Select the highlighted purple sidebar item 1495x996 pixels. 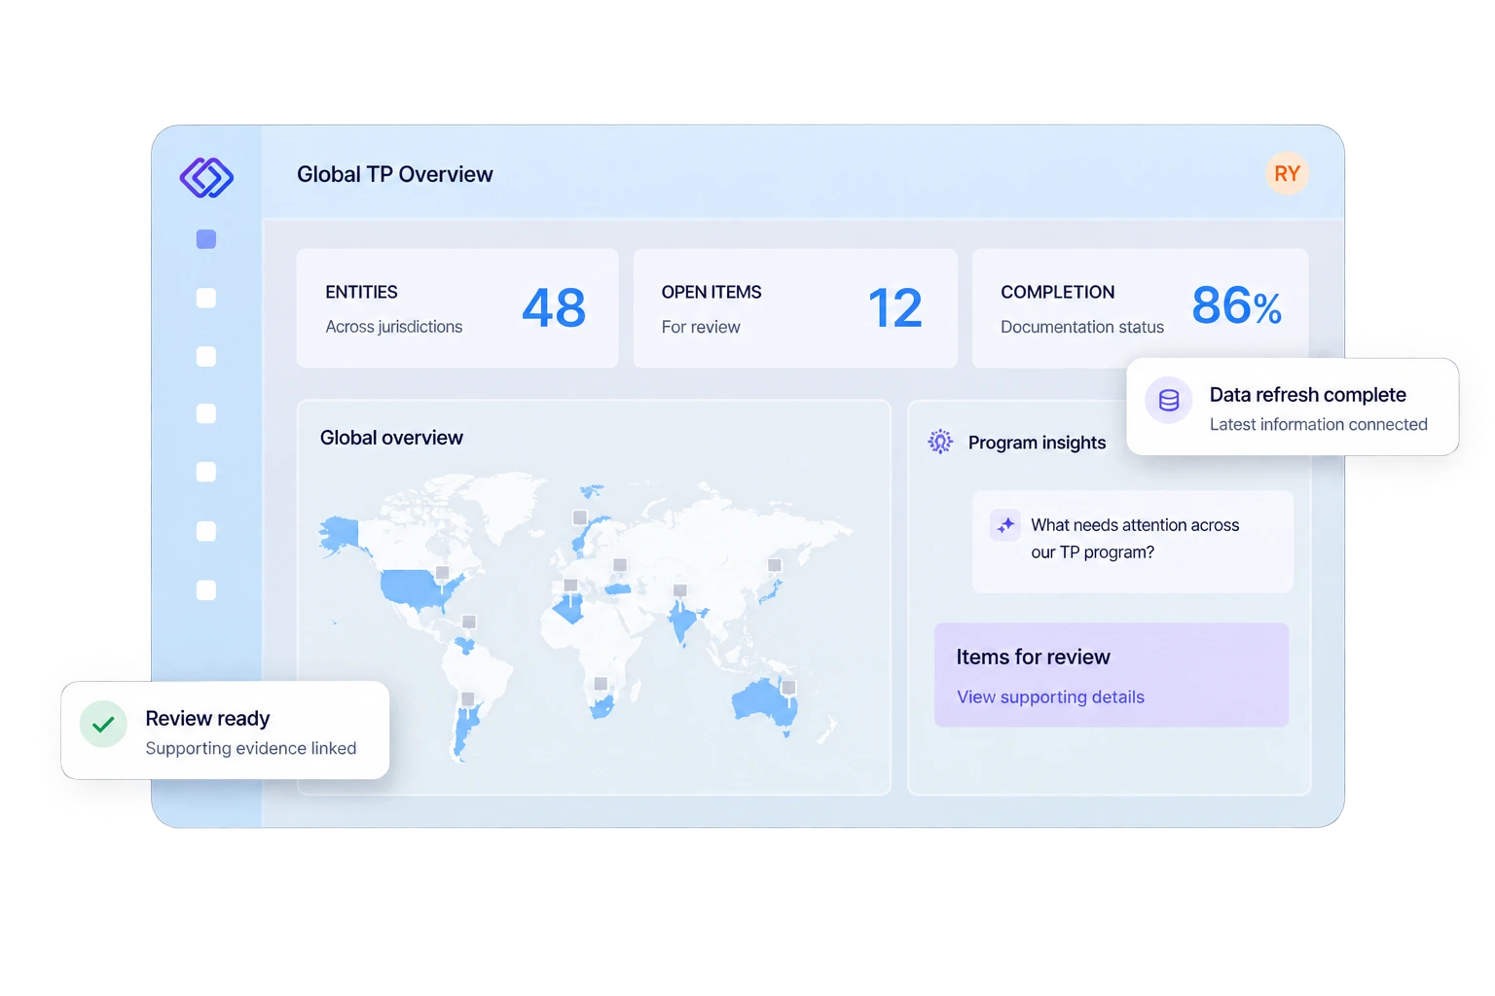click(x=206, y=239)
